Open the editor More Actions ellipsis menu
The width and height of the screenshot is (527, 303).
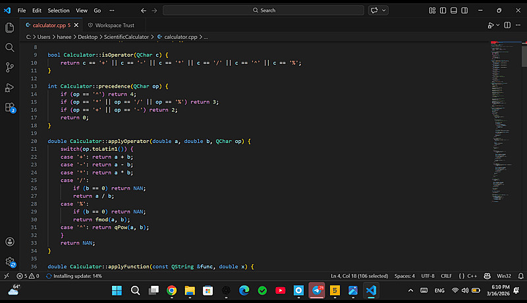(x=517, y=25)
